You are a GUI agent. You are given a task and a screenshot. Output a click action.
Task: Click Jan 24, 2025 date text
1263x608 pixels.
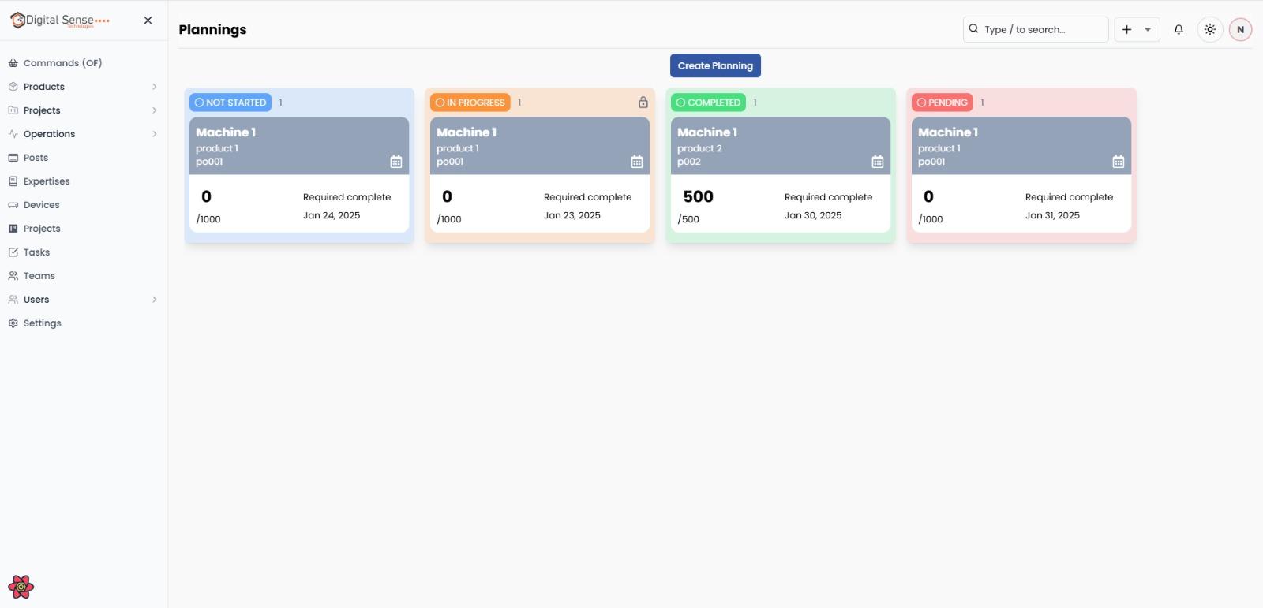[332, 215]
